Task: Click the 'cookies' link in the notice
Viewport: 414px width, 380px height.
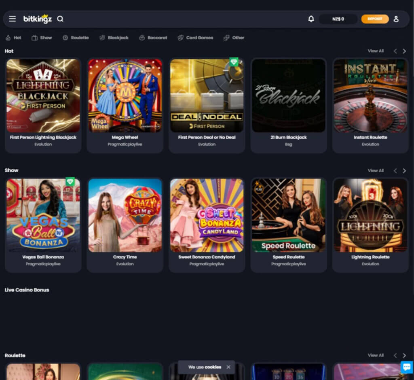Action: pos(213,367)
